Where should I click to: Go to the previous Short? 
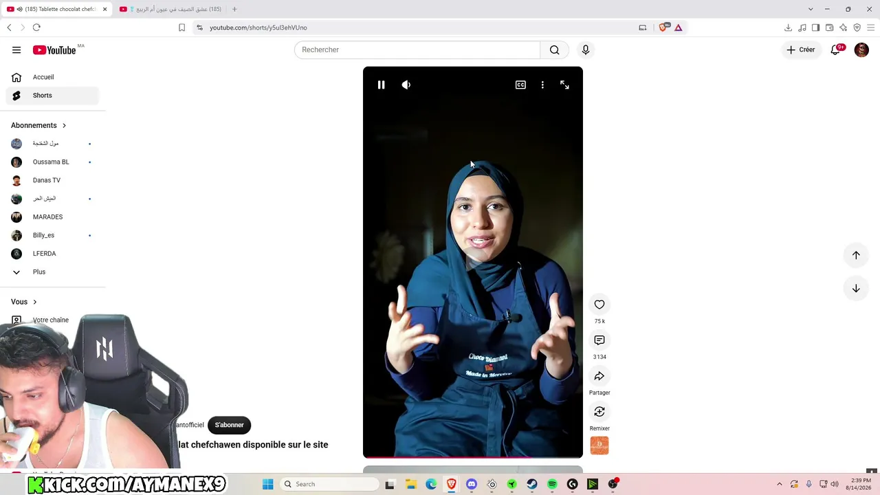coord(856,255)
